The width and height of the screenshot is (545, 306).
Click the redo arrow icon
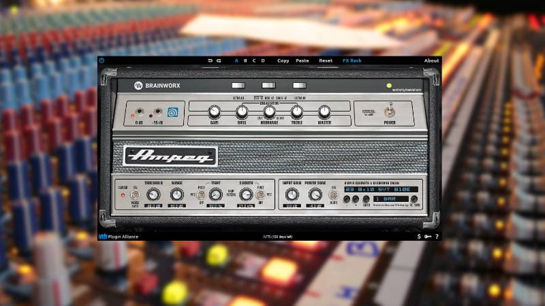219,61
